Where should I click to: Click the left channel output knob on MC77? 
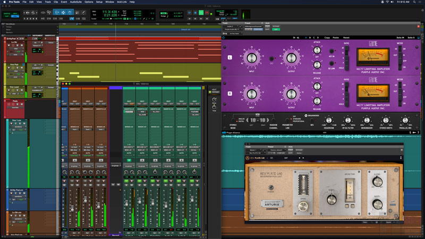pos(291,58)
